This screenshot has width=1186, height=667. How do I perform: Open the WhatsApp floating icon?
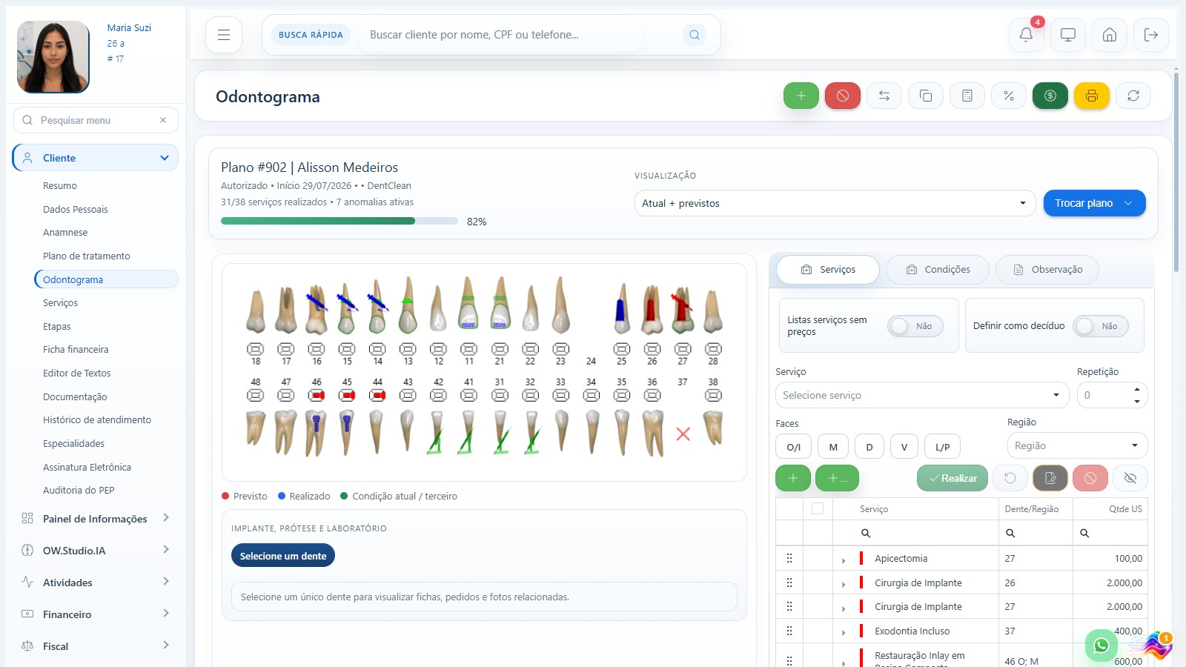tap(1101, 646)
